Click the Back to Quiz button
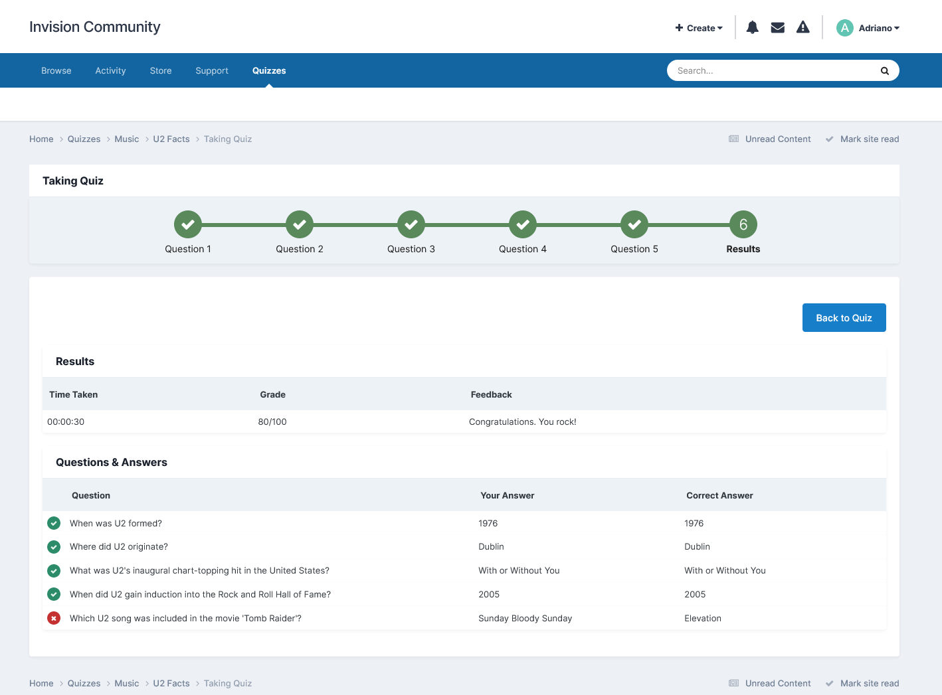Screen dimensions: 942x695 pos(844,317)
